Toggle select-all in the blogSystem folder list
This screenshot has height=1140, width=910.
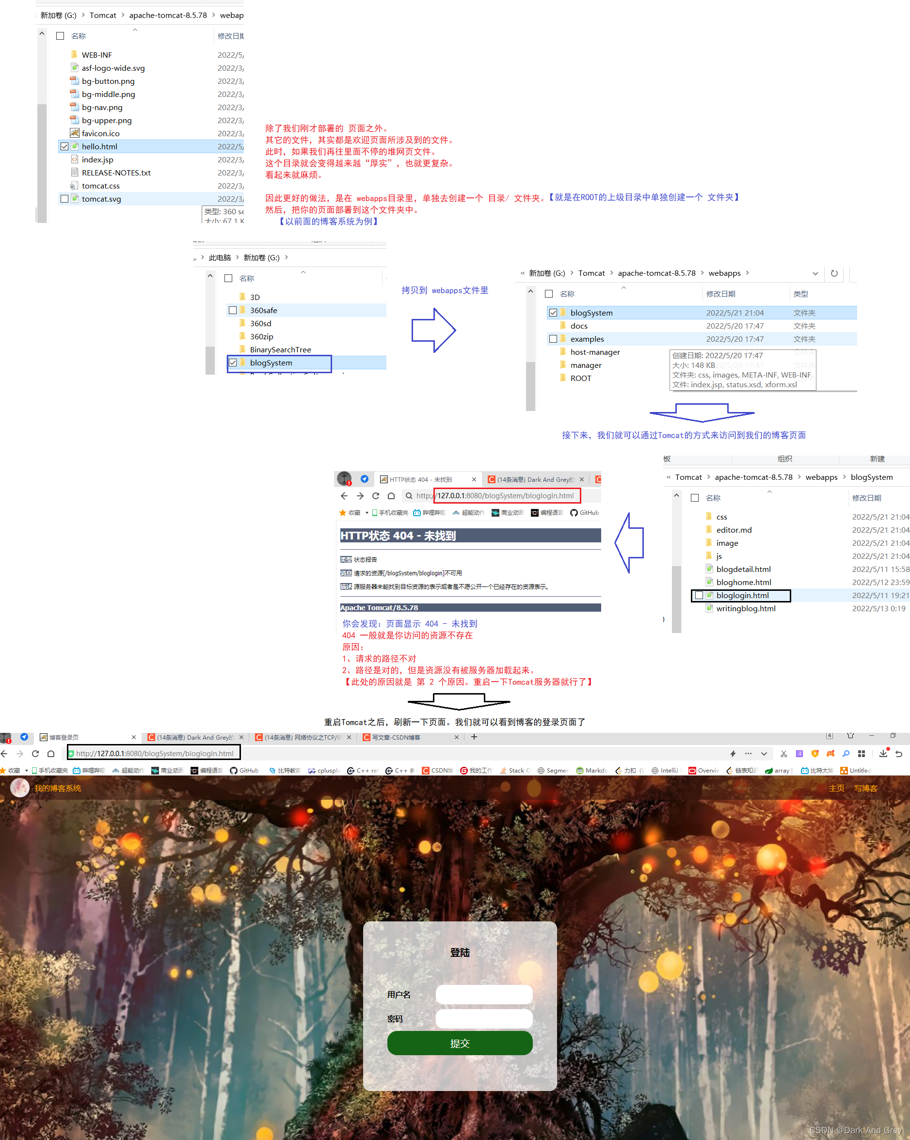pos(695,498)
